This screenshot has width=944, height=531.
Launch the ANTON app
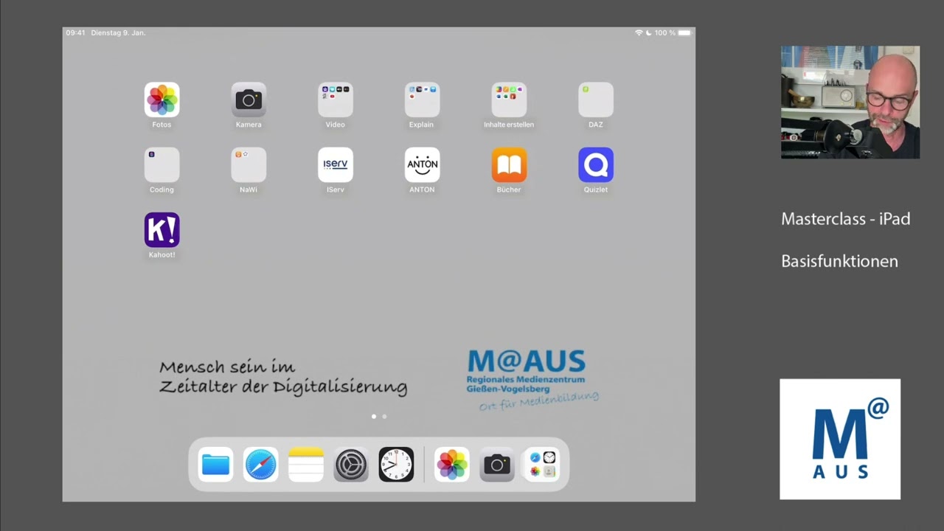tap(422, 164)
